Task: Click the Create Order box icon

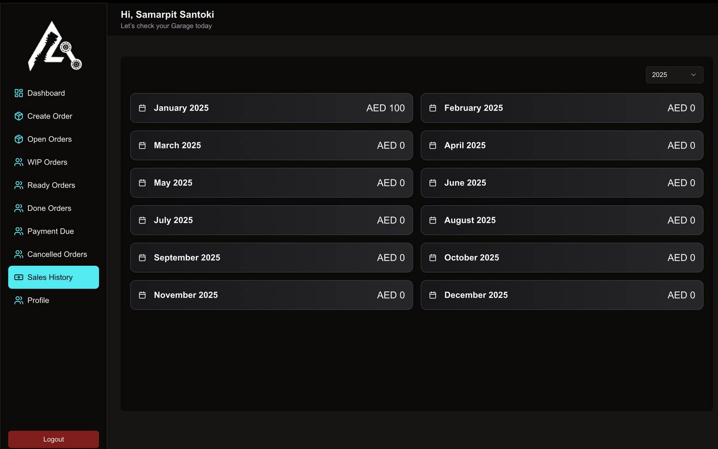Action: click(19, 116)
